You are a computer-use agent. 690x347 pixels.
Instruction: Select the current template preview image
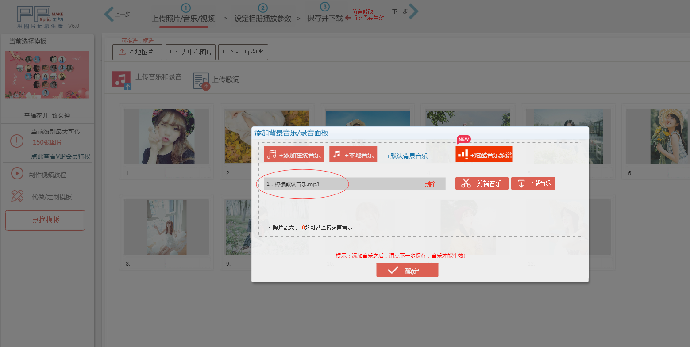[47, 75]
